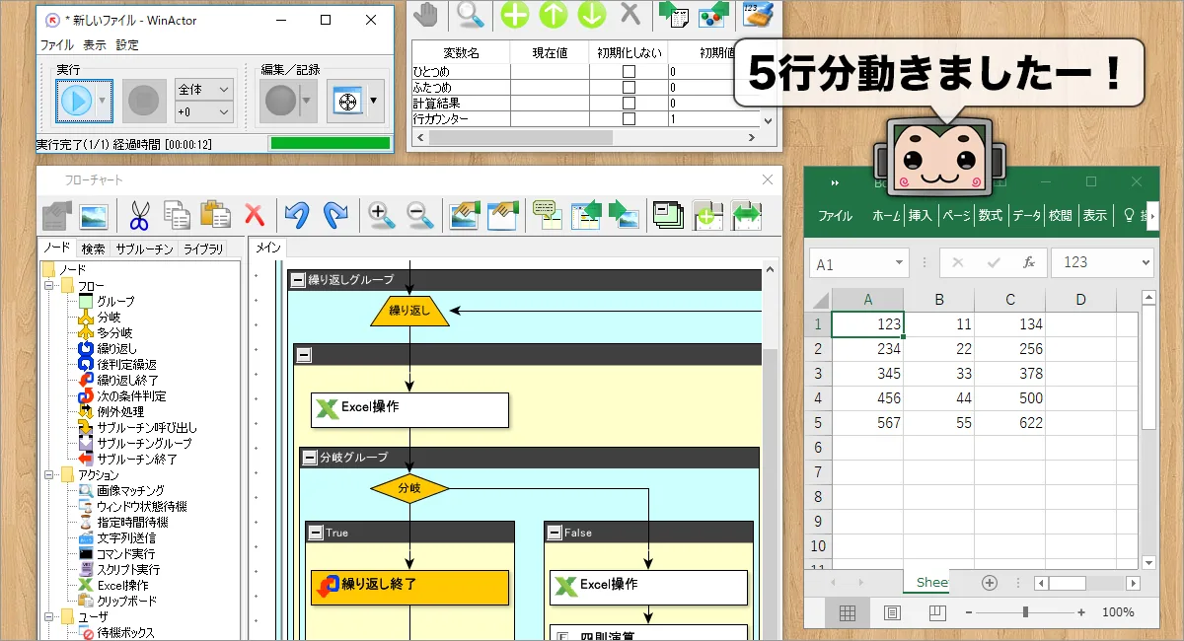Click the green up arrow variable icon

(x=554, y=15)
